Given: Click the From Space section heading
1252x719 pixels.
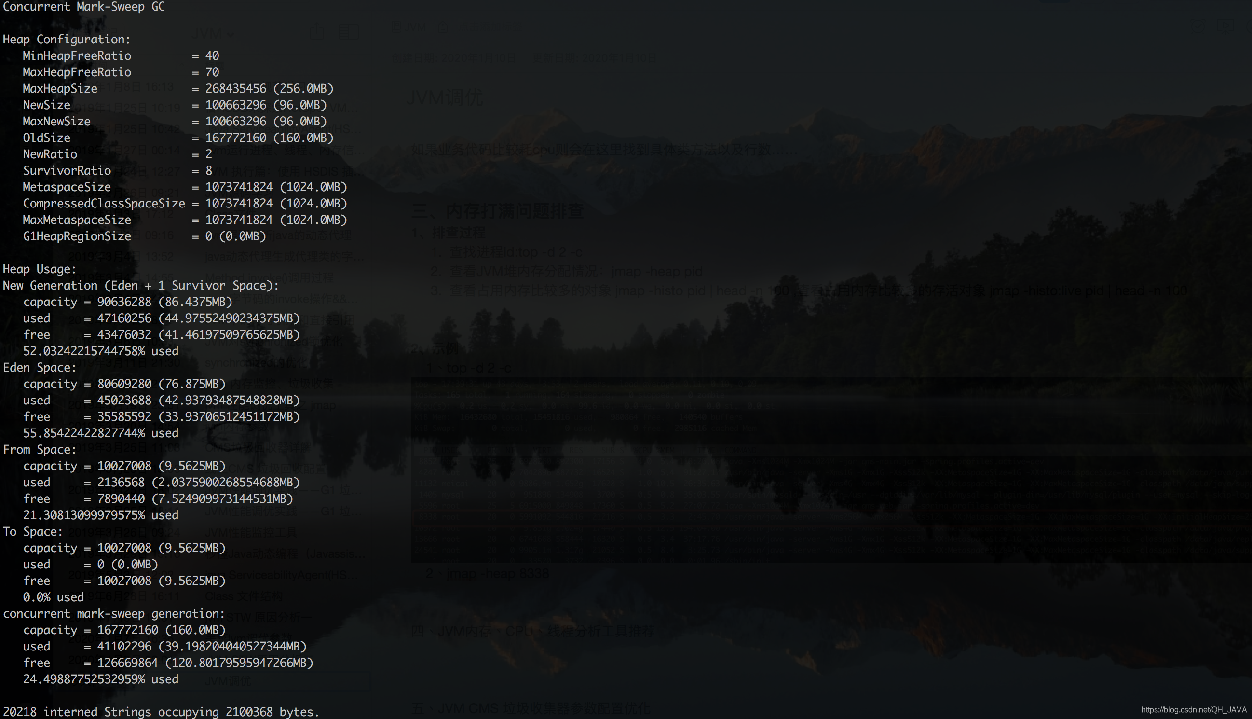Looking at the screenshot, I should coord(40,449).
